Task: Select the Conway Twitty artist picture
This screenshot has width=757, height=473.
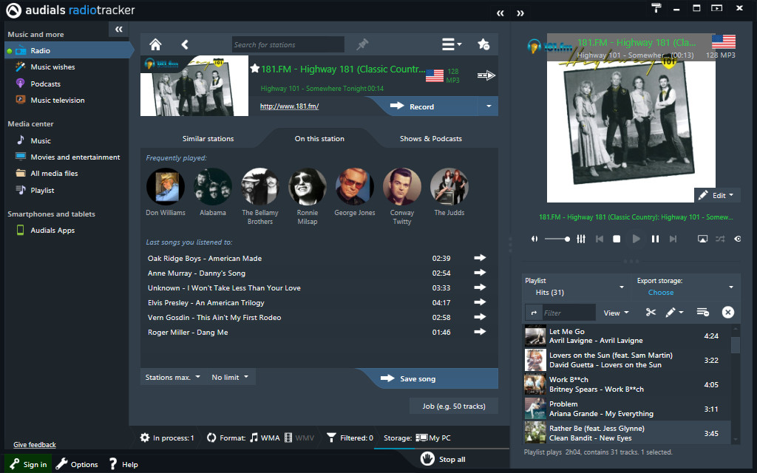Action: click(x=402, y=187)
